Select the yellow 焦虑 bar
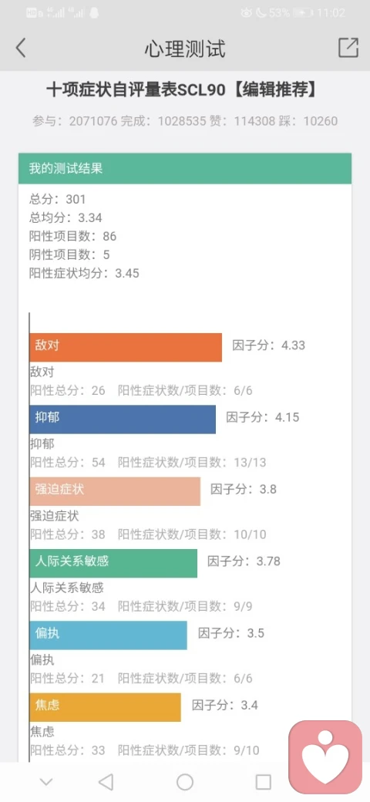Image resolution: width=370 pixels, height=802 pixels. point(106,707)
